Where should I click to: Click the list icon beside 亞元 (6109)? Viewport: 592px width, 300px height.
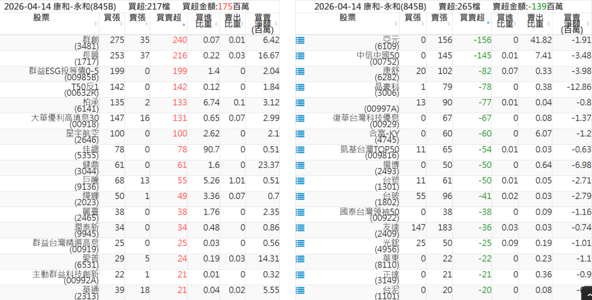(300, 40)
